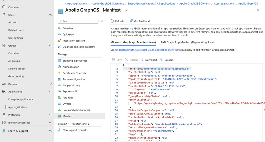The height and width of the screenshot is (142, 265).
Task: Expand the Protection section chevron
Action: pos(50,115)
